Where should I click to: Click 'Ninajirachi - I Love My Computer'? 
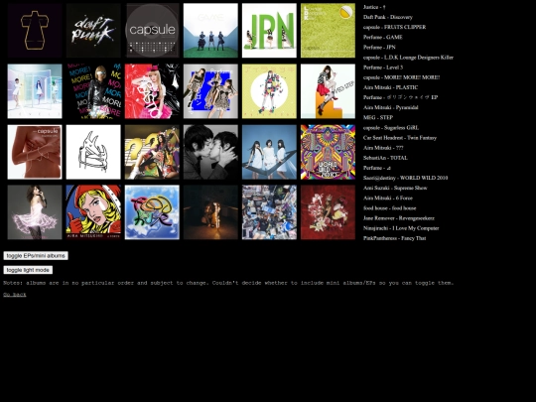401,228
